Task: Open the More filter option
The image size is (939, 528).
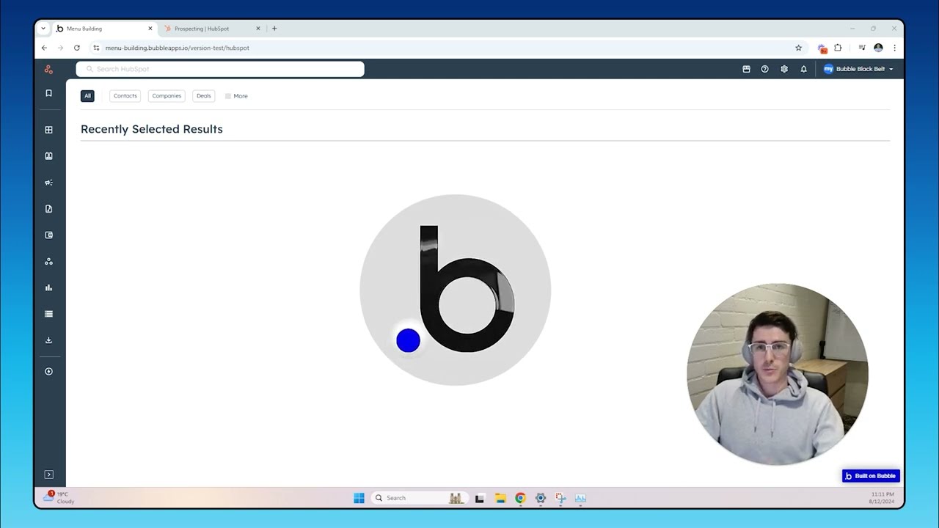Action: click(236, 96)
